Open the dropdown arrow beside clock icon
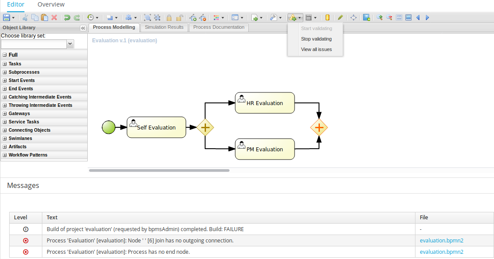 pos(97,18)
